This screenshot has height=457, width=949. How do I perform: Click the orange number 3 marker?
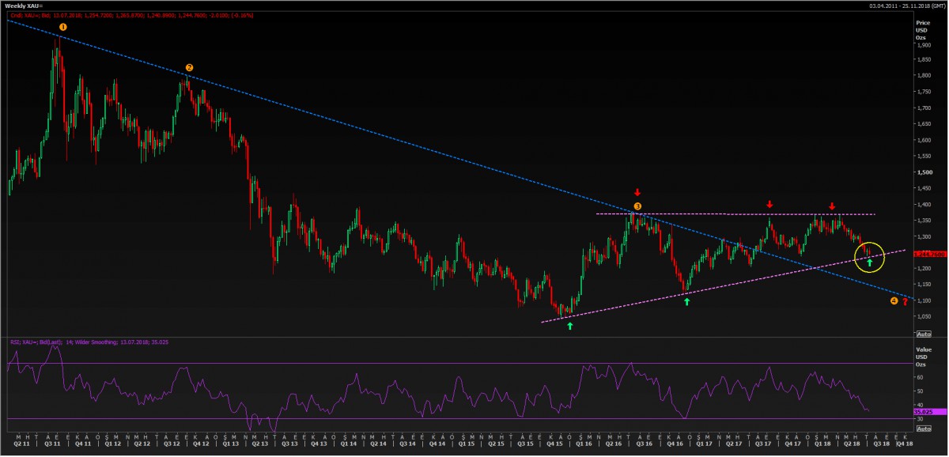pos(637,206)
